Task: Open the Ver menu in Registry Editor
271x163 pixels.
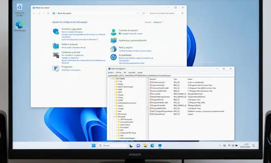Action: 125,72
